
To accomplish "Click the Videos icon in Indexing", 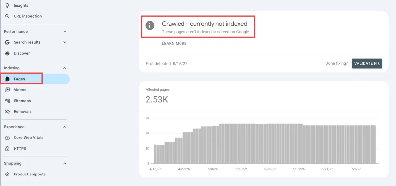I will pos(7,90).
